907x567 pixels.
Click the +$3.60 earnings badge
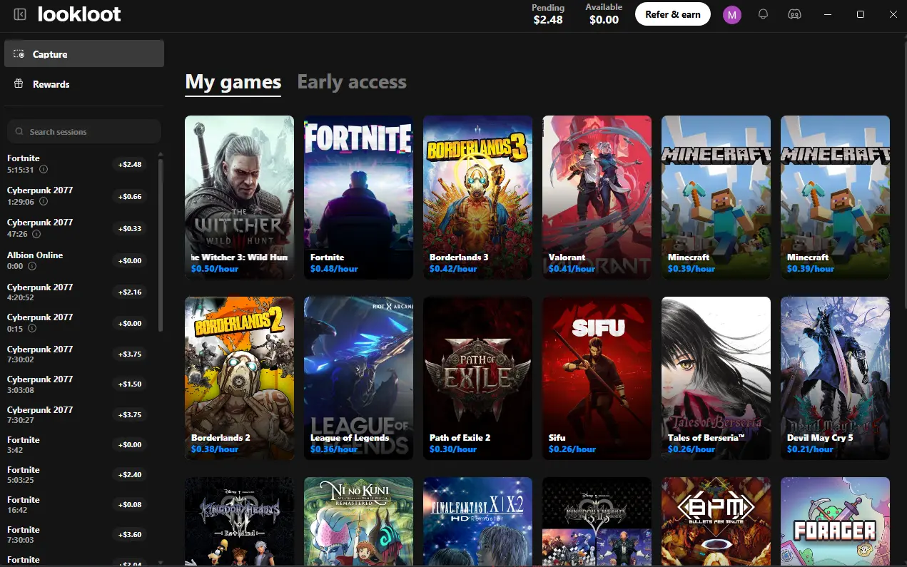click(130, 535)
